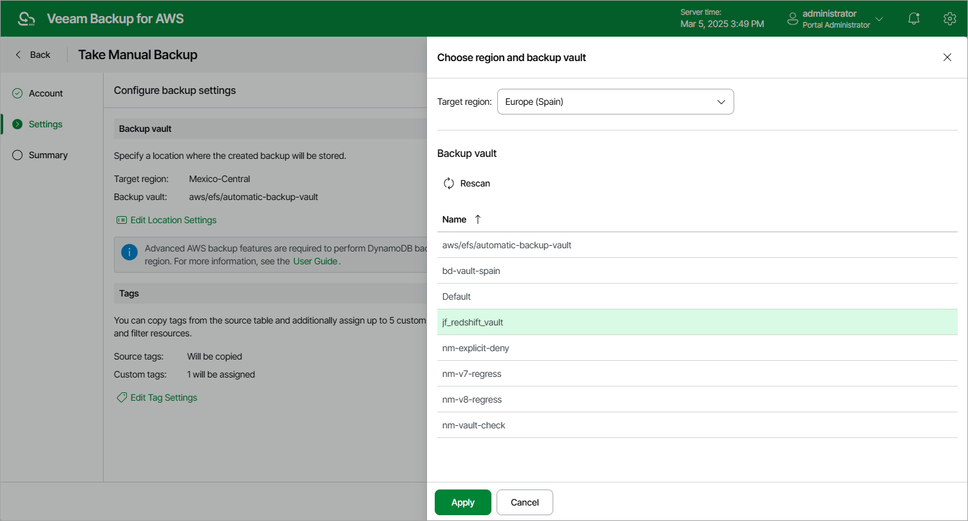Sort vaults by the Name arrow
968x521 pixels.
click(478, 219)
